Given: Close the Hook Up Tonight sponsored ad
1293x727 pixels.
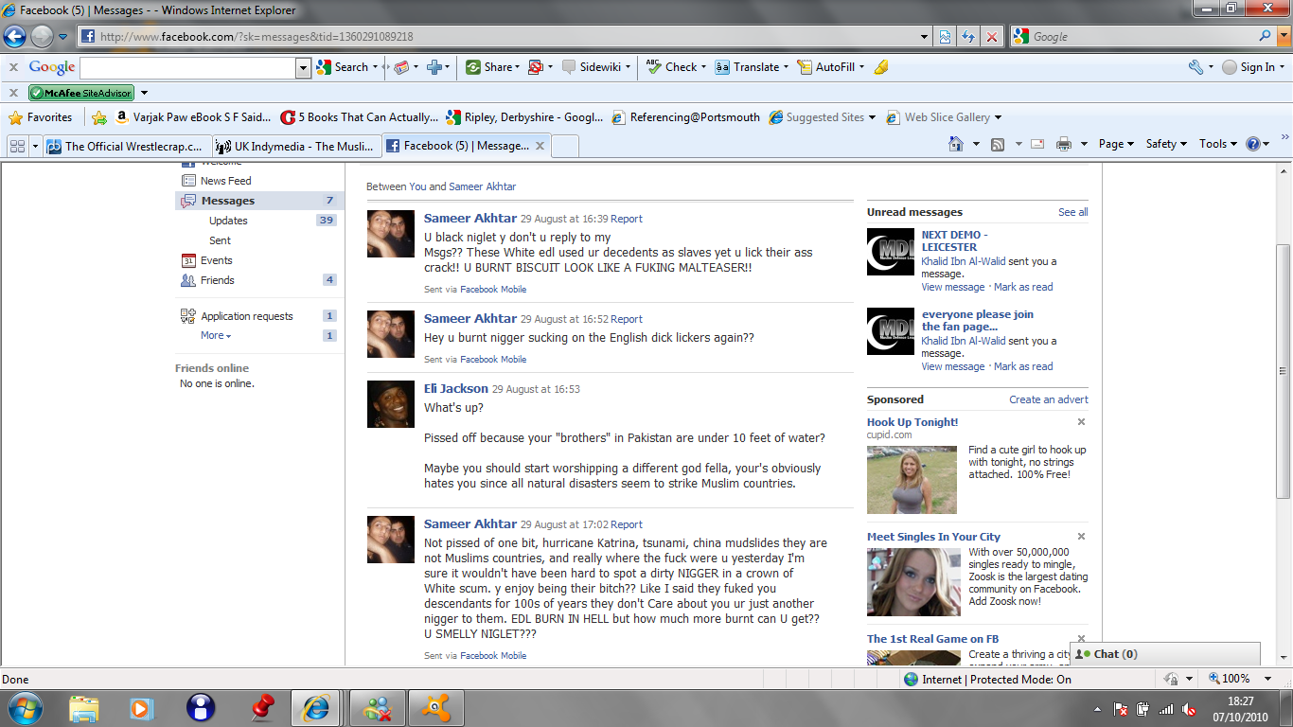Looking at the screenshot, I should 1081,422.
